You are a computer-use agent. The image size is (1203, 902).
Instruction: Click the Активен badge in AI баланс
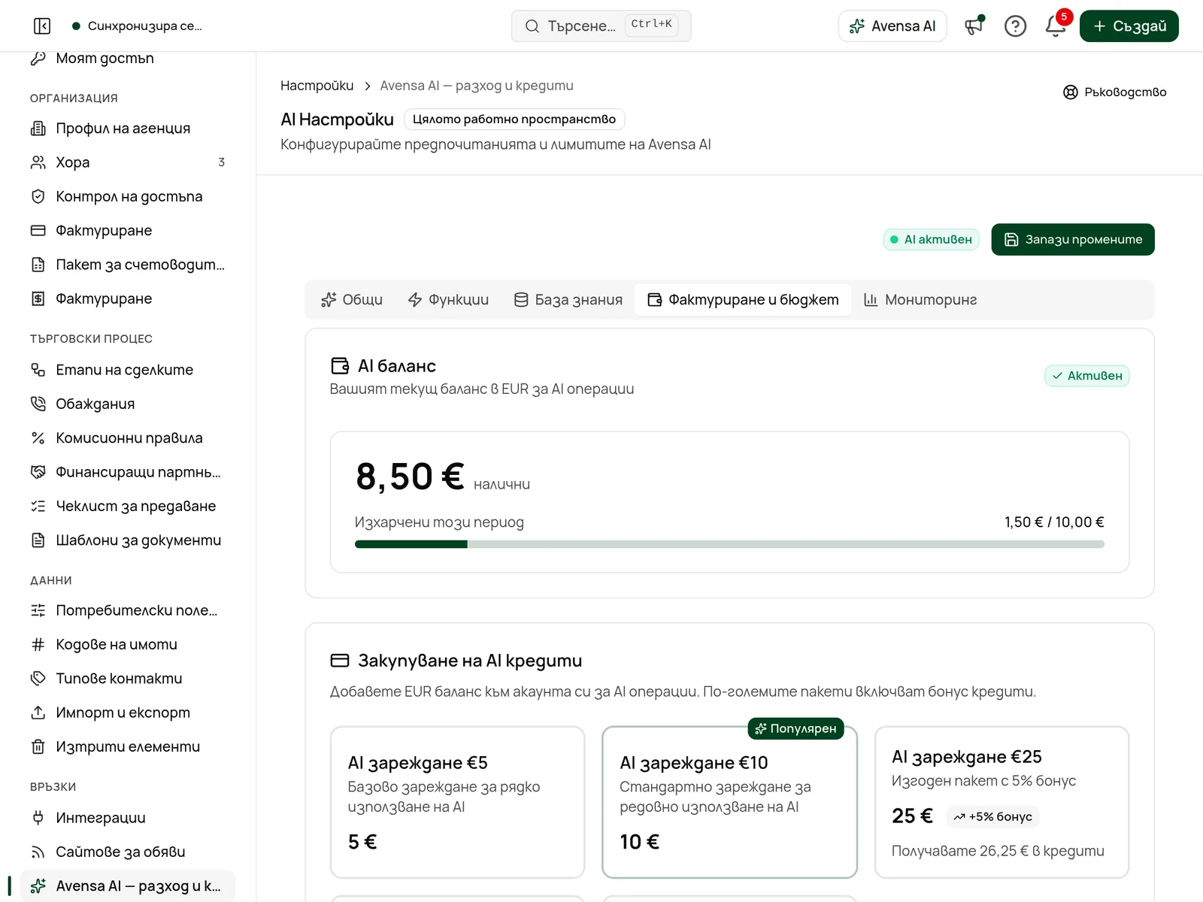tap(1086, 376)
